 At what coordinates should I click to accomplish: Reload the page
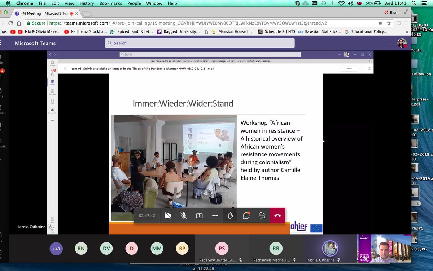(10, 23)
